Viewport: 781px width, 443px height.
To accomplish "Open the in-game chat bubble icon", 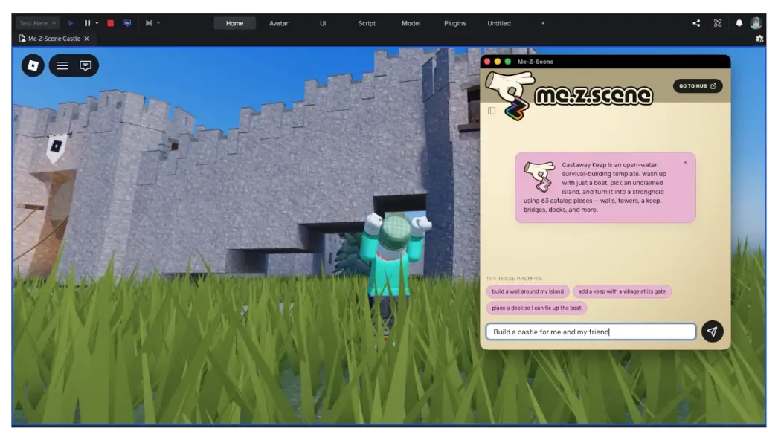I will [86, 65].
